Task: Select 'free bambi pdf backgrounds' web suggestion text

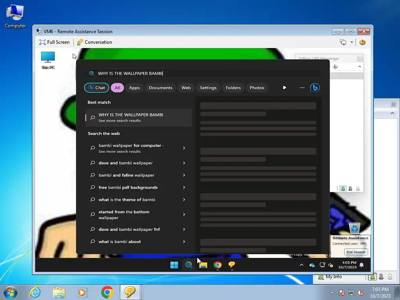Action: (x=128, y=187)
